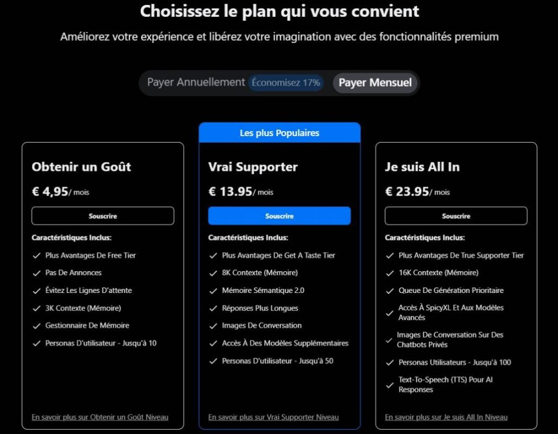Select the Payer Mensuel billing option

(375, 83)
